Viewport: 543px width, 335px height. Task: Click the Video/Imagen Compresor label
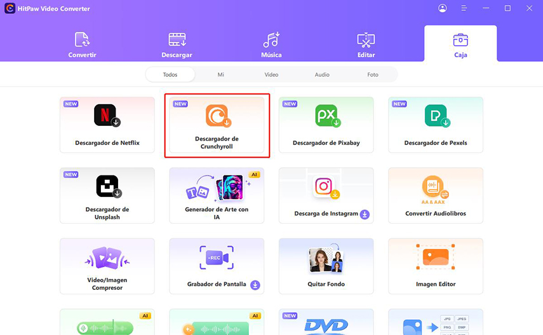pyautogui.click(x=107, y=284)
